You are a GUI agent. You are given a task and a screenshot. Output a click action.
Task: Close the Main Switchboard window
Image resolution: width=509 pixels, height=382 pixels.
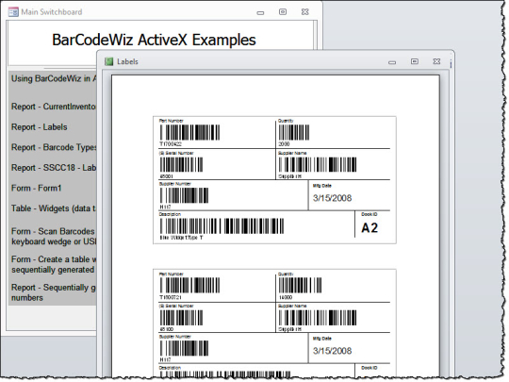tap(304, 11)
